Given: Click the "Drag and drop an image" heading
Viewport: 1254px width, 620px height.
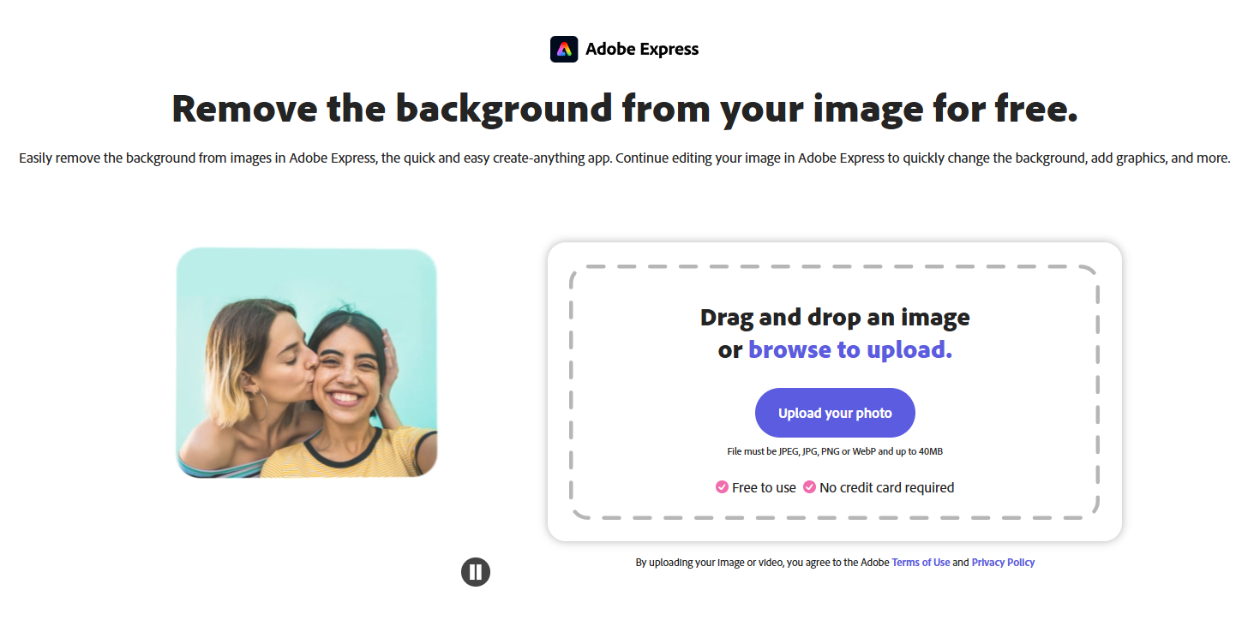Looking at the screenshot, I should (834, 317).
